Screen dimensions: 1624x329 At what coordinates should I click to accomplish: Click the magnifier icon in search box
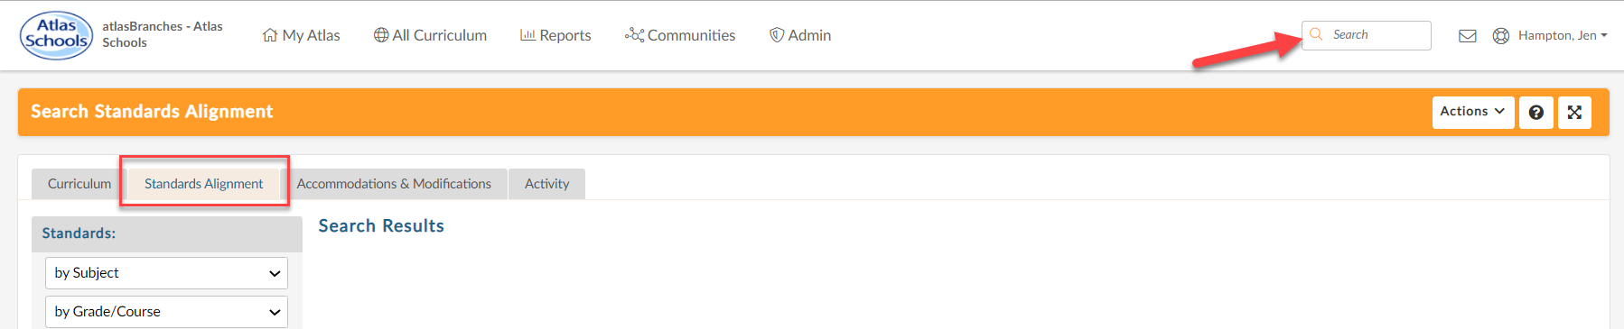coord(1316,34)
